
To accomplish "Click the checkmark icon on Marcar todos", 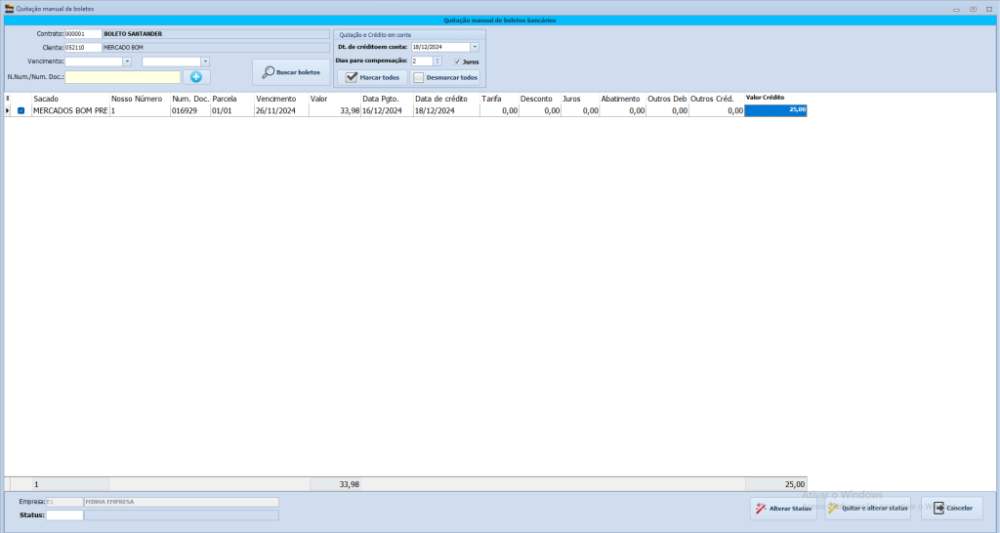I will (x=352, y=77).
